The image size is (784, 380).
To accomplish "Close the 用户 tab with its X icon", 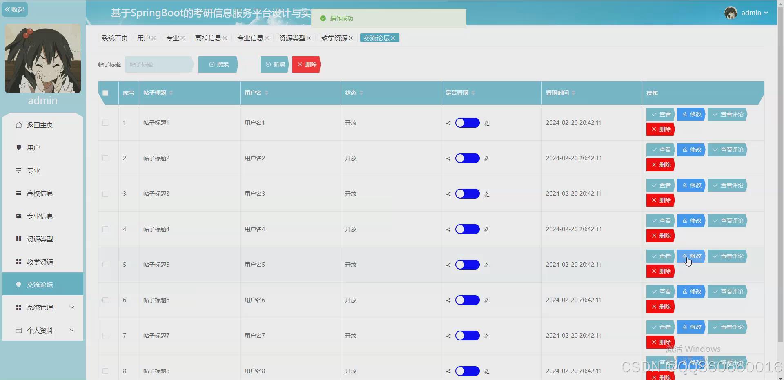I will tap(154, 38).
